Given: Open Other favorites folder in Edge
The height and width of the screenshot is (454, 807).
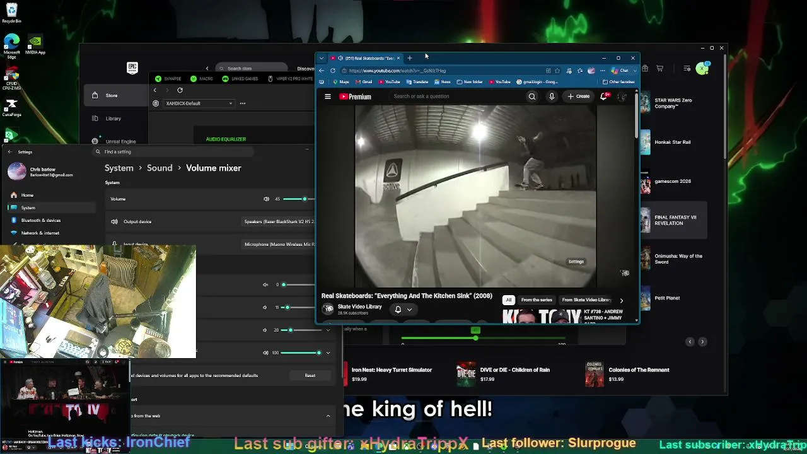Looking at the screenshot, I should pos(618,82).
